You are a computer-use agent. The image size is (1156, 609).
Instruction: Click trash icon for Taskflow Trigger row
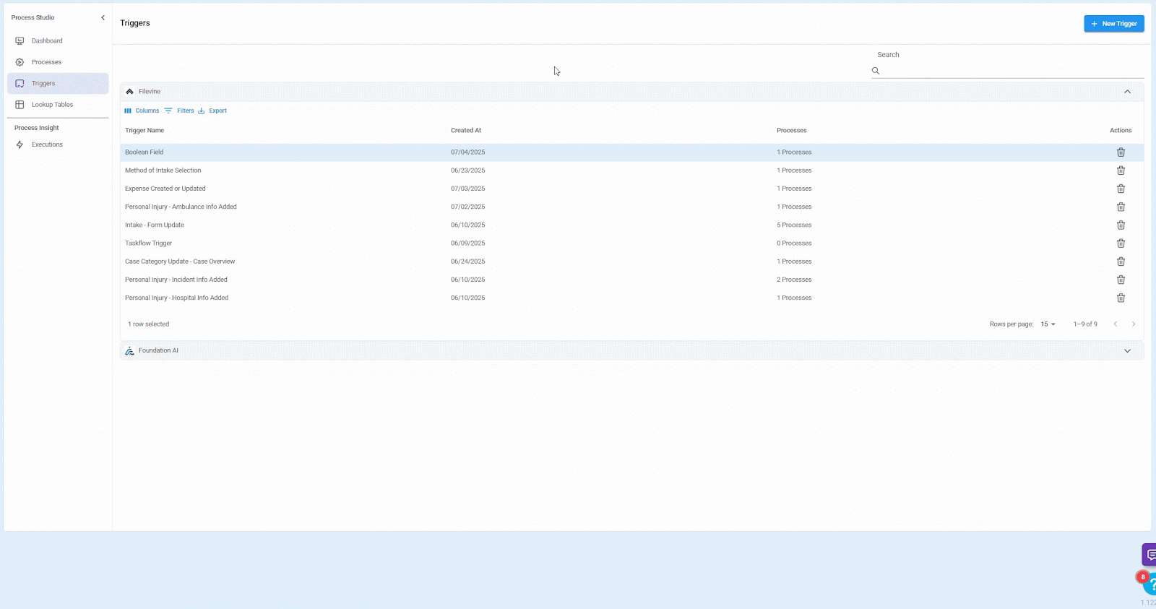(1121, 243)
